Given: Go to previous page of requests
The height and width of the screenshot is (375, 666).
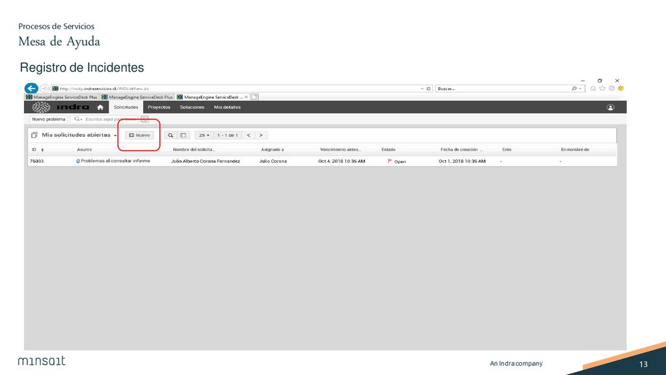Looking at the screenshot, I should point(248,135).
